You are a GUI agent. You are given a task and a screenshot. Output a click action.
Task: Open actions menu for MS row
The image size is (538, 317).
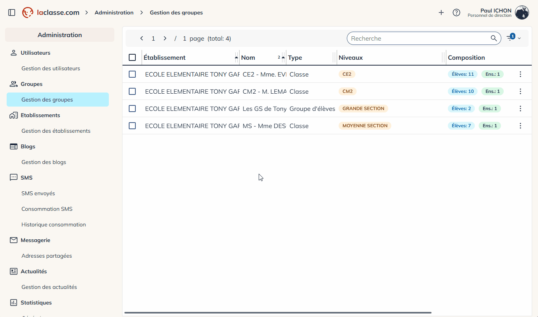coord(520,126)
